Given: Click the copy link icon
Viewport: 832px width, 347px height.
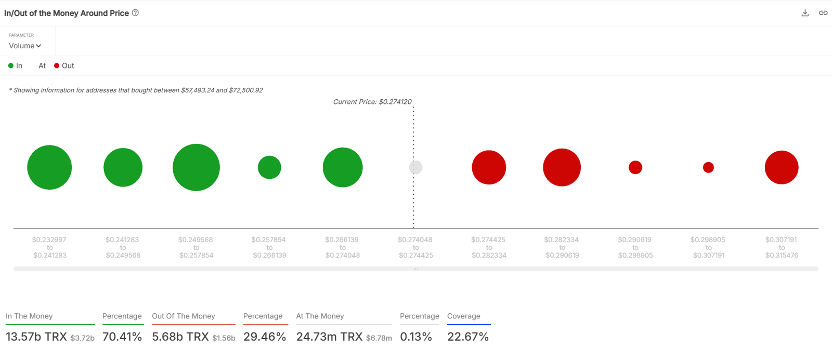Looking at the screenshot, I should pos(823,13).
